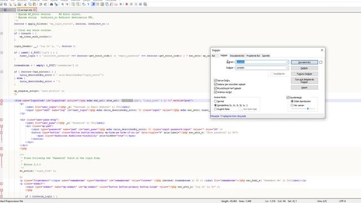
Task: Toggle synchronized vertical scrolling icon
Action: [73, 4]
